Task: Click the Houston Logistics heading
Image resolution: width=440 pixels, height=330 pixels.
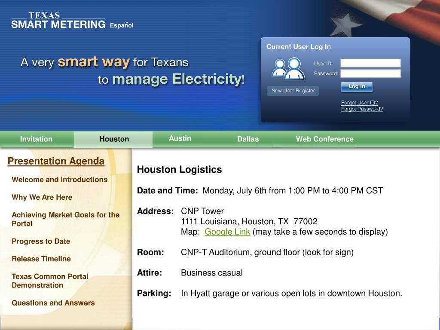Action: [179, 169]
